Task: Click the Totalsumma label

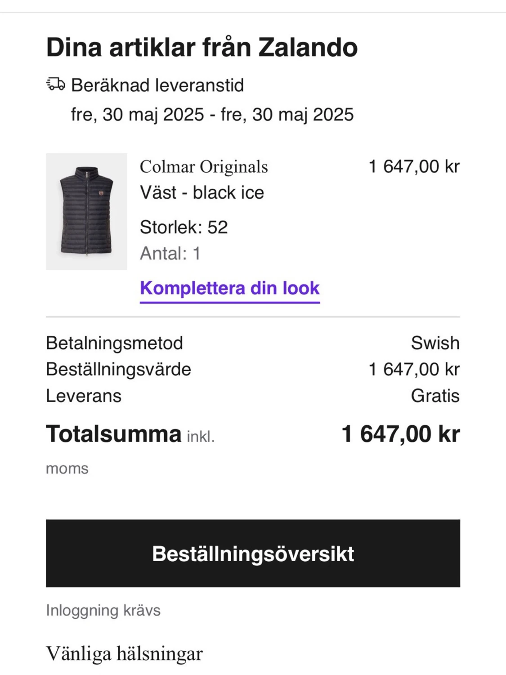Action: tap(113, 434)
